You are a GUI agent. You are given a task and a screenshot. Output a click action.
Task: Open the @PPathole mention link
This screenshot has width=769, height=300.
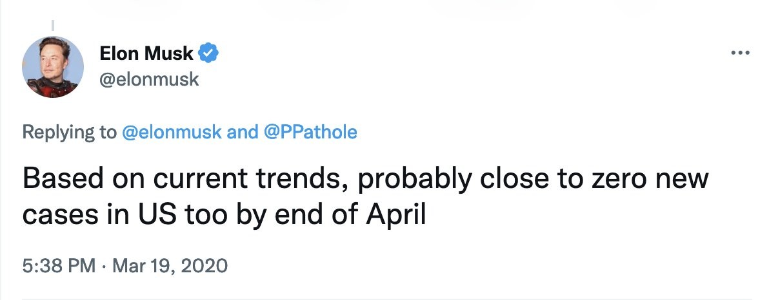(311, 133)
